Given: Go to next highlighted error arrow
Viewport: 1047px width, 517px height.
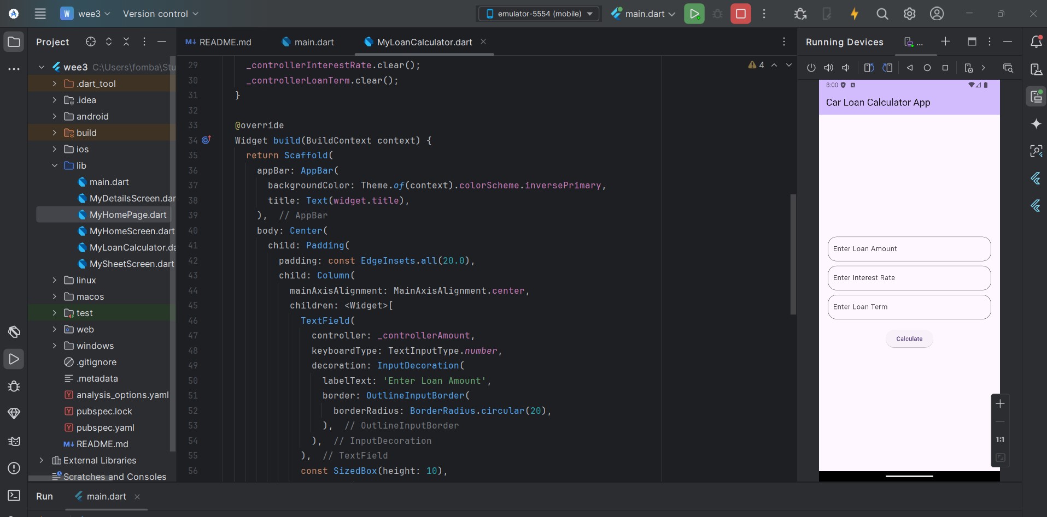Looking at the screenshot, I should 788,65.
